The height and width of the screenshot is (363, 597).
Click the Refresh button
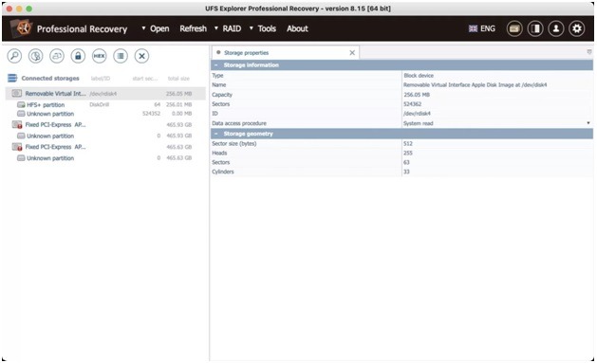click(x=193, y=28)
